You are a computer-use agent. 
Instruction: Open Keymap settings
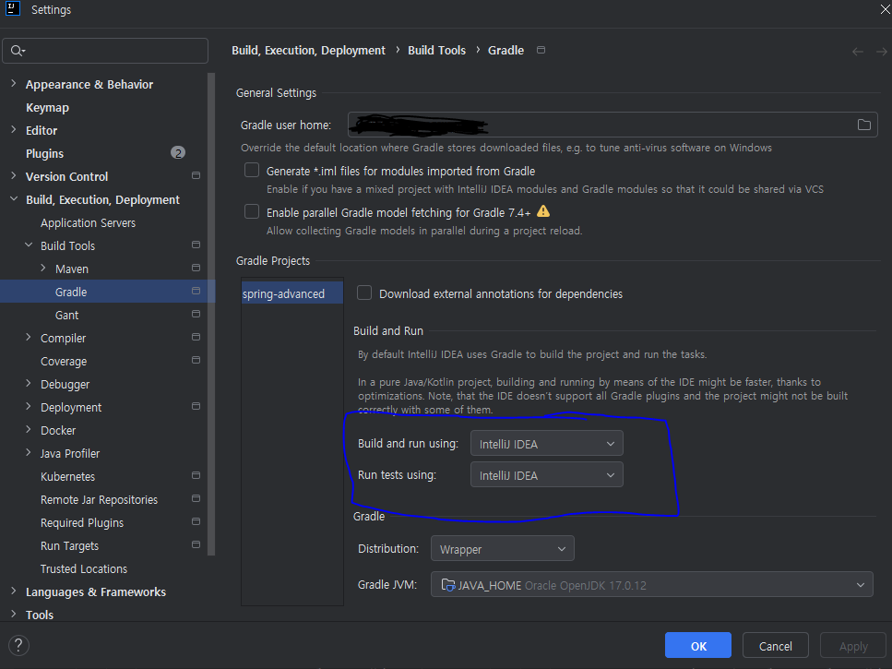coord(47,108)
